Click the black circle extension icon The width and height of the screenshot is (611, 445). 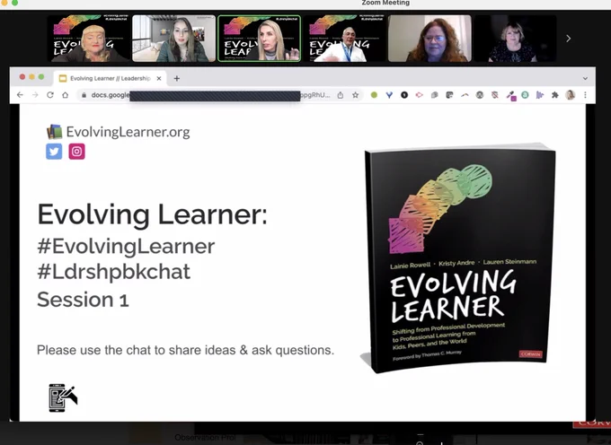404,94
